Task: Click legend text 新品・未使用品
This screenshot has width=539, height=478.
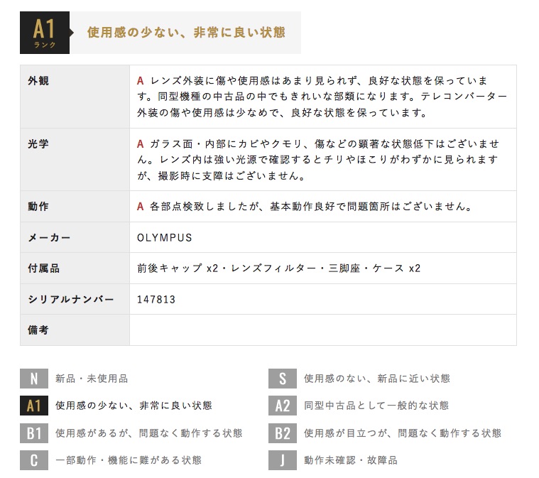Action: (92, 379)
